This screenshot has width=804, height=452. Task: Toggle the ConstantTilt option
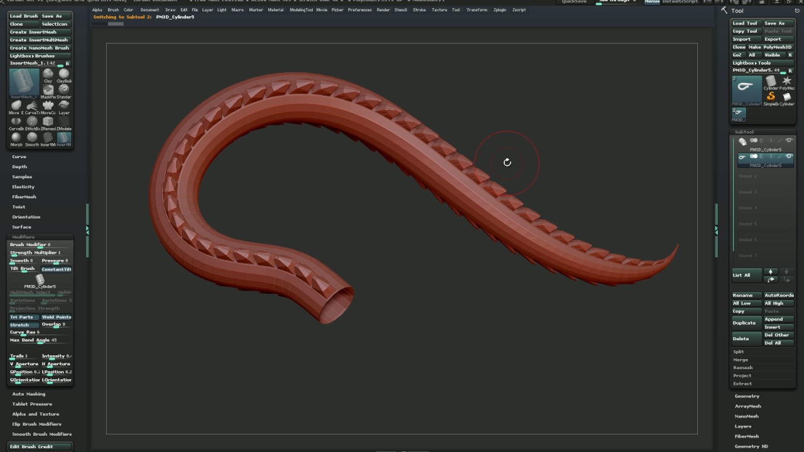(57, 269)
